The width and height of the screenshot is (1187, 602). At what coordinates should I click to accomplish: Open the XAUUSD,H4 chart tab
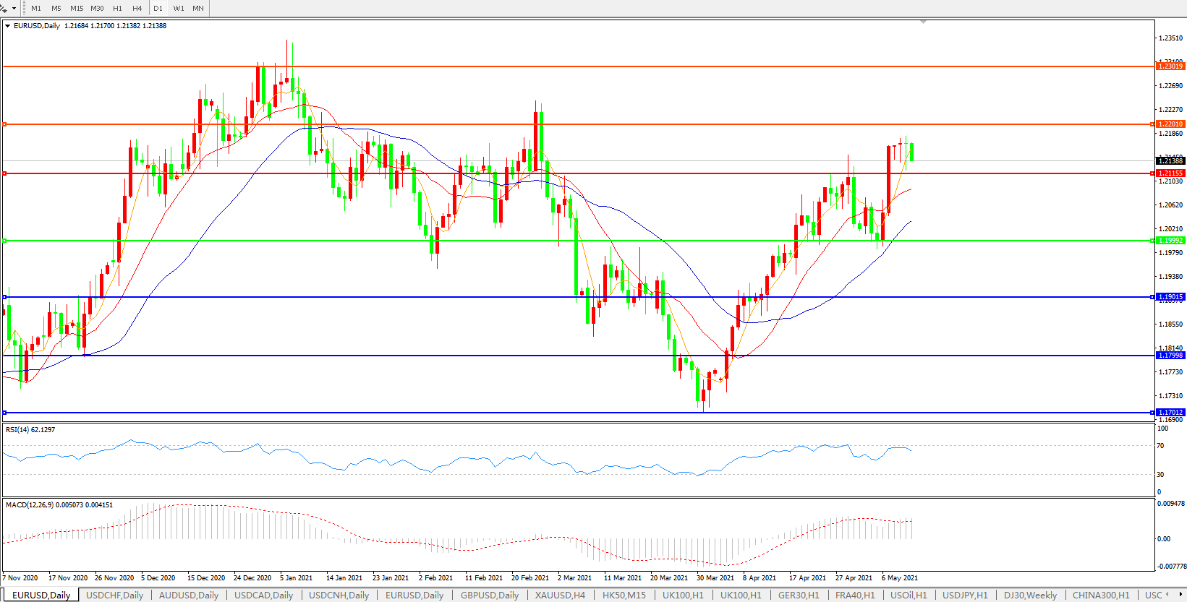point(559,595)
